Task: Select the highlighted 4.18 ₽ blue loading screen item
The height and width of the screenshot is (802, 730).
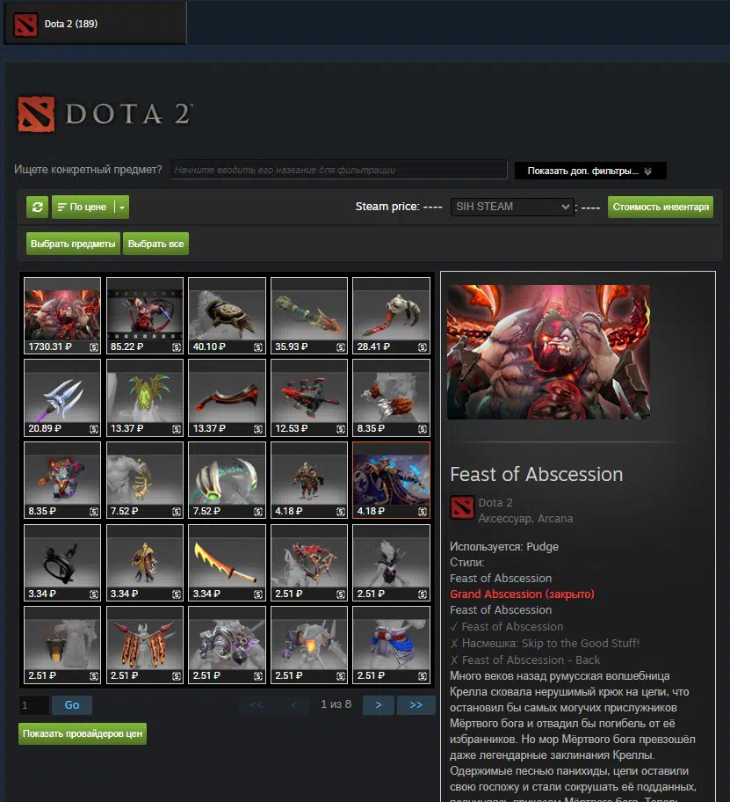Action: (x=391, y=480)
